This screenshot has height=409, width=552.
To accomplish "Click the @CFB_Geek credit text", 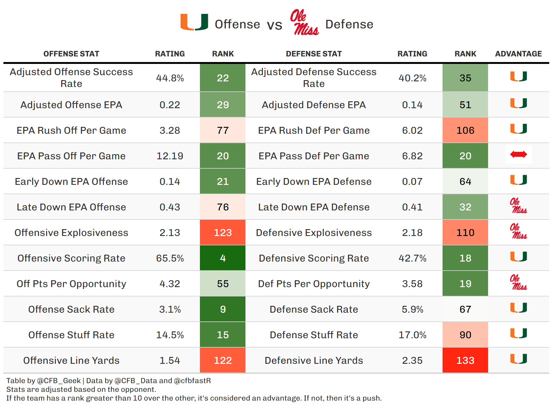I will click(x=59, y=381).
